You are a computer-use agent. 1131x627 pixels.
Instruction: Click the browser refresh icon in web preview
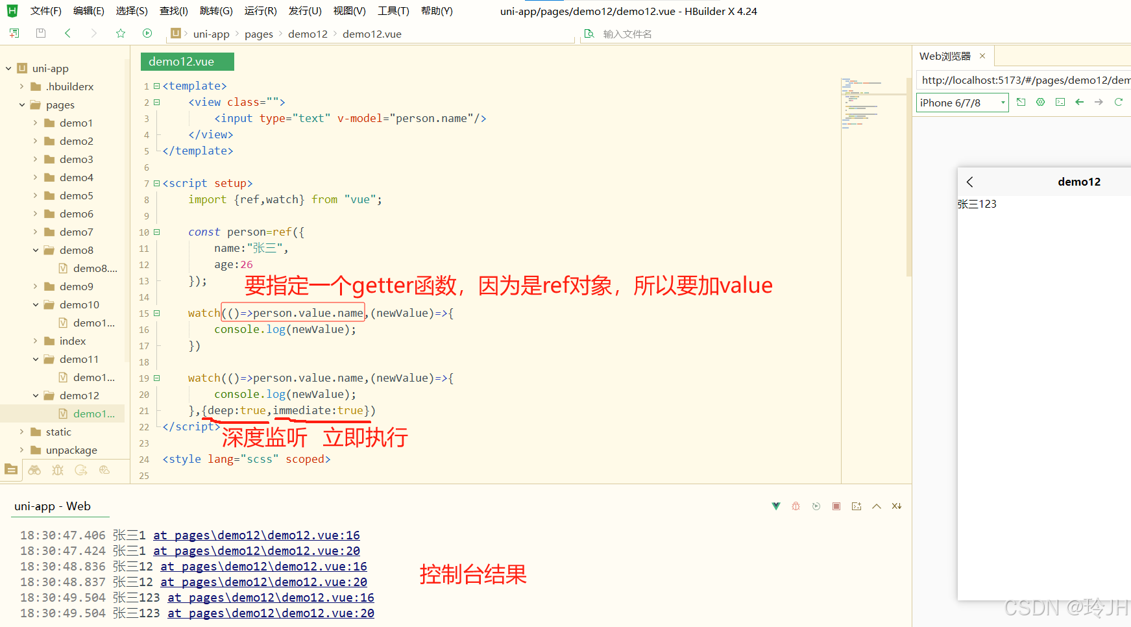1119,102
